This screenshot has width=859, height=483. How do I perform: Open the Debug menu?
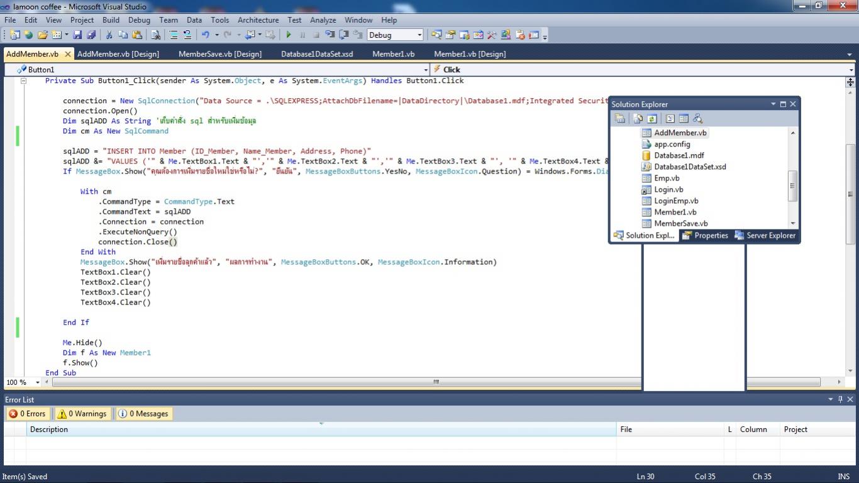point(139,20)
